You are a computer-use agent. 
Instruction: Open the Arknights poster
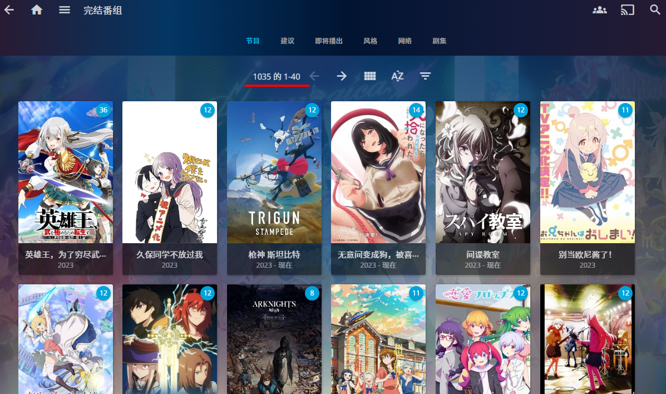(274, 339)
